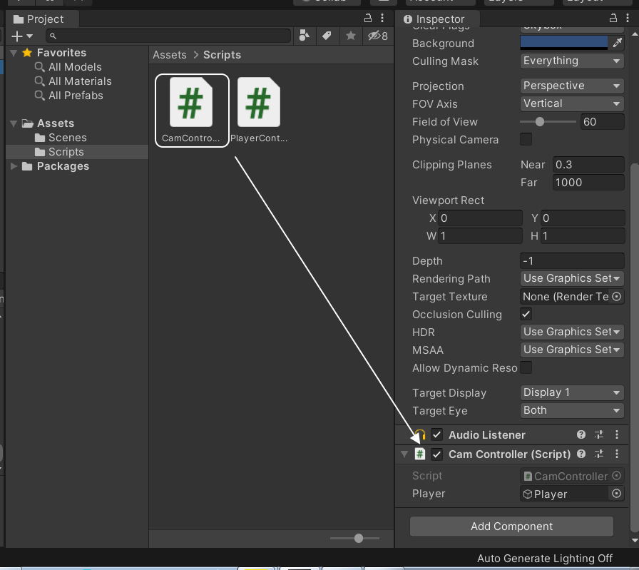This screenshot has width=639, height=570.
Task: Click Assets in the breadcrumb path
Action: click(x=170, y=55)
